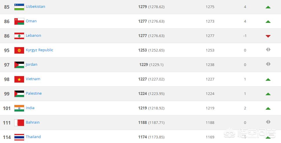The height and width of the screenshot is (143, 281).
Task: Click Lebanon's red down-arrow indicator
Action: click(268, 36)
